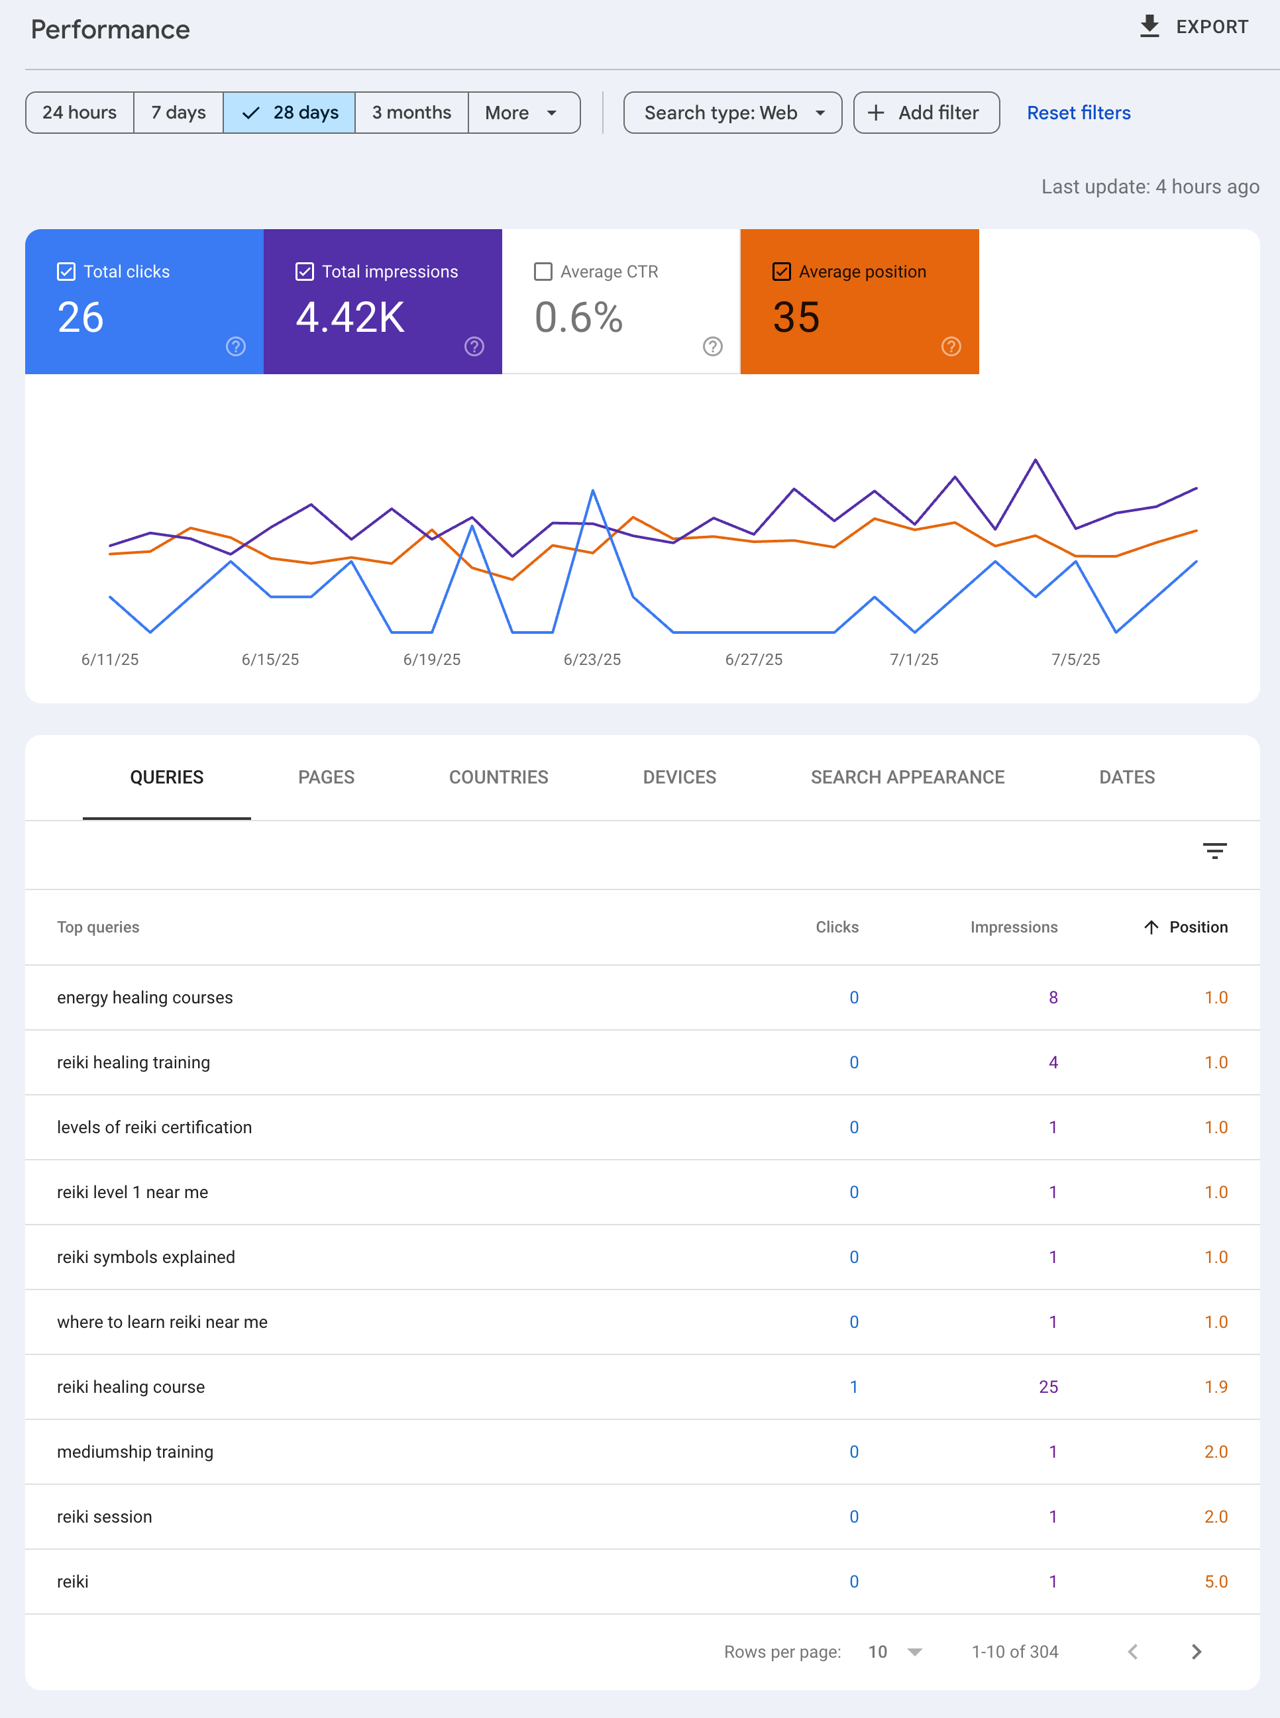Click position value 5.0

(1216, 1582)
